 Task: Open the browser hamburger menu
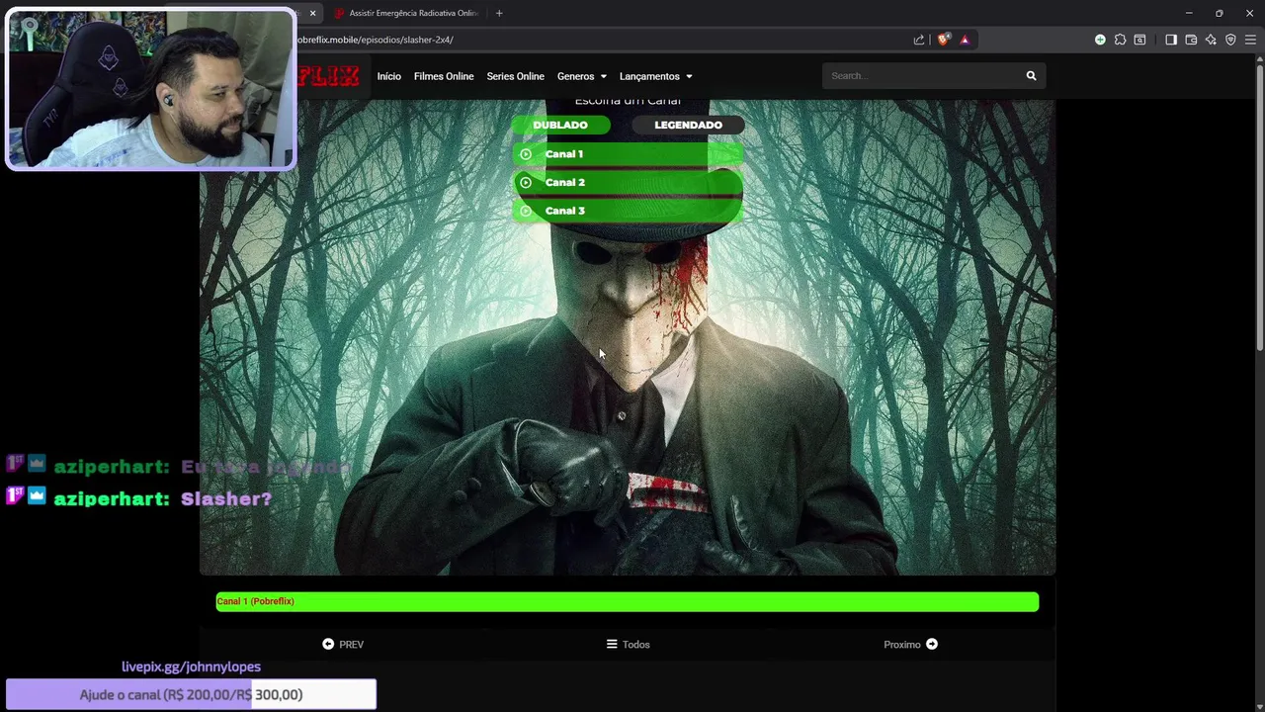tap(1250, 40)
